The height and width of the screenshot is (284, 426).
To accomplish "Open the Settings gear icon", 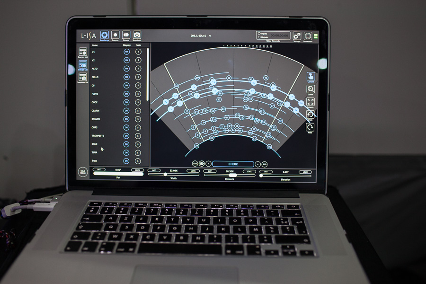I will (297, 36).
